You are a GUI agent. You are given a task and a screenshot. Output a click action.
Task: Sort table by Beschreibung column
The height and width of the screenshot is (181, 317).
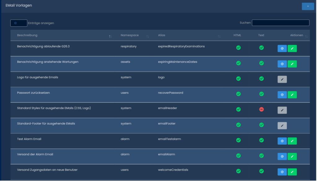coord(27,35)
